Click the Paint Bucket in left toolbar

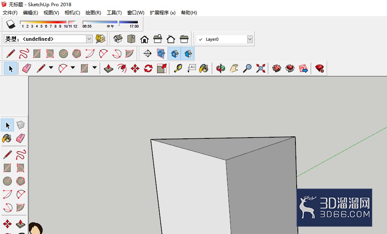tap(7, 138)
